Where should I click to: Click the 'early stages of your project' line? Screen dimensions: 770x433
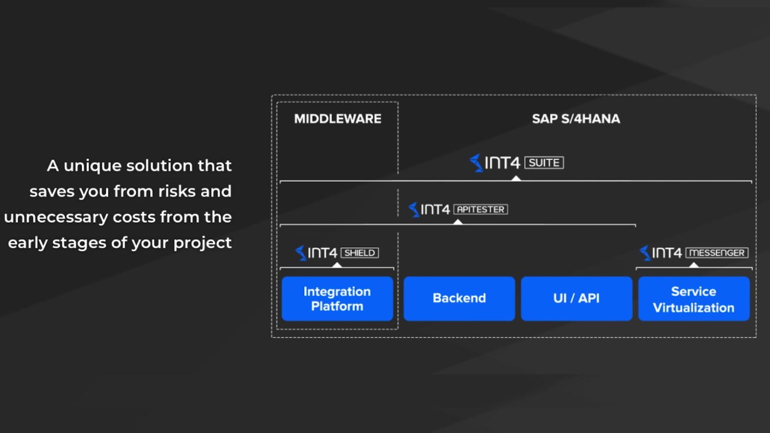(x=120, y=243)
